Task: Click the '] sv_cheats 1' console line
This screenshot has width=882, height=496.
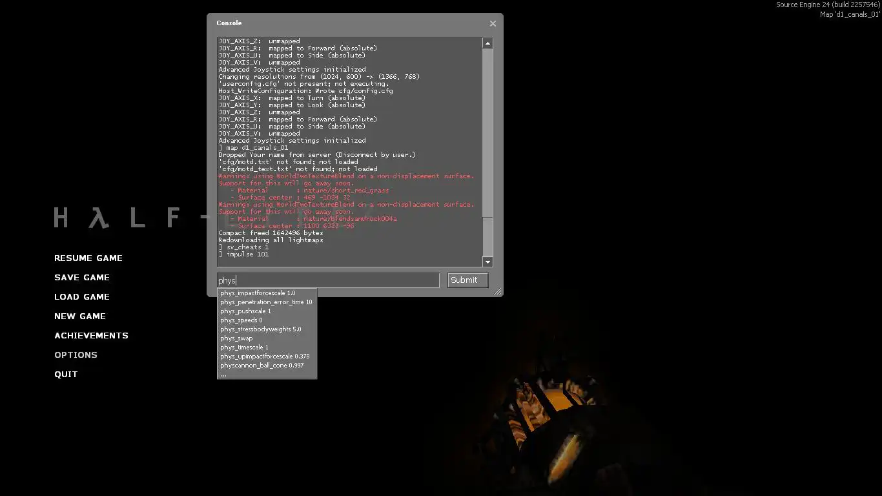Action: (243, 247)
